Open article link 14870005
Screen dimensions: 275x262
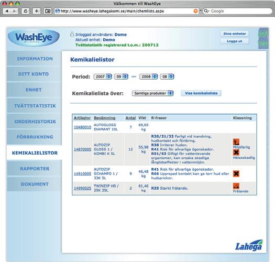[x=82, y=149]
